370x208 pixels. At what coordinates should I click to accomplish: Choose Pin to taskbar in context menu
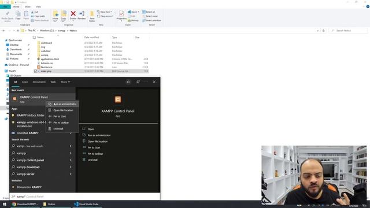point(62,122)
